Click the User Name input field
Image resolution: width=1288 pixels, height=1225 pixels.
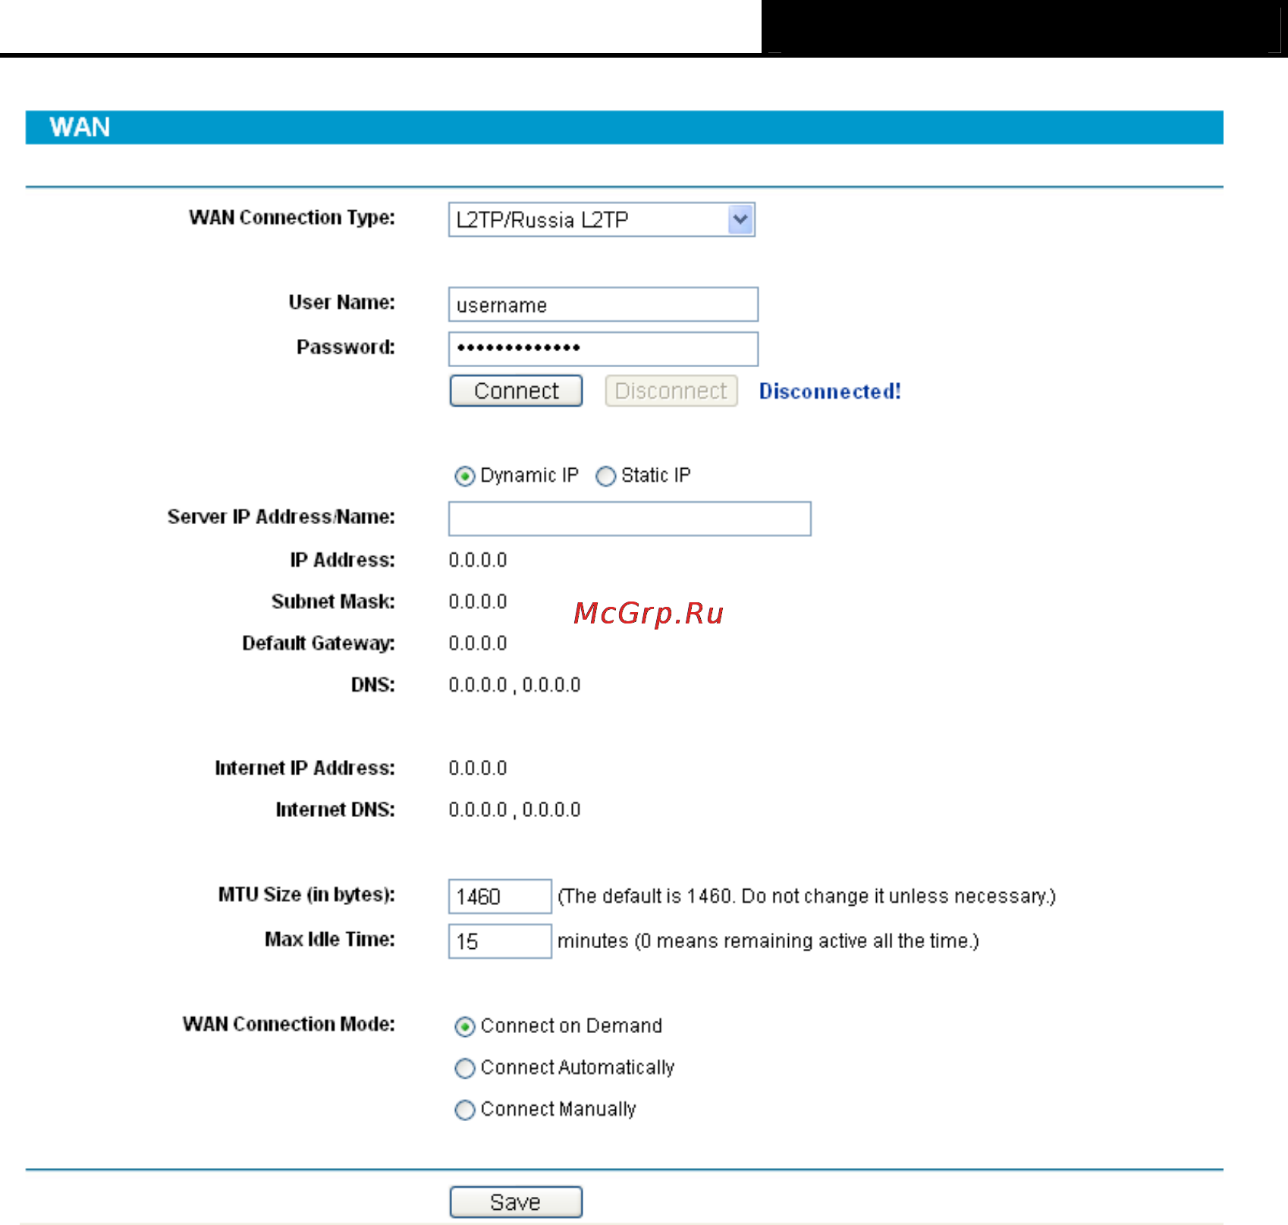pyautogui.click(x=603, y=305)
